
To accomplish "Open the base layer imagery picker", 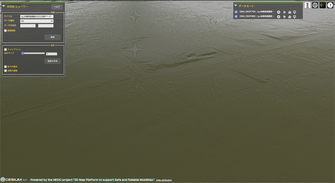I will point(322,5).
